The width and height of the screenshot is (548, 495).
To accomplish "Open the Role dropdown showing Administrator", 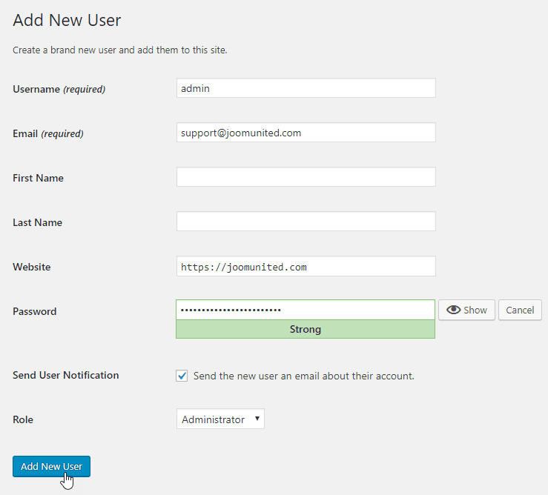I will (220, 419).
